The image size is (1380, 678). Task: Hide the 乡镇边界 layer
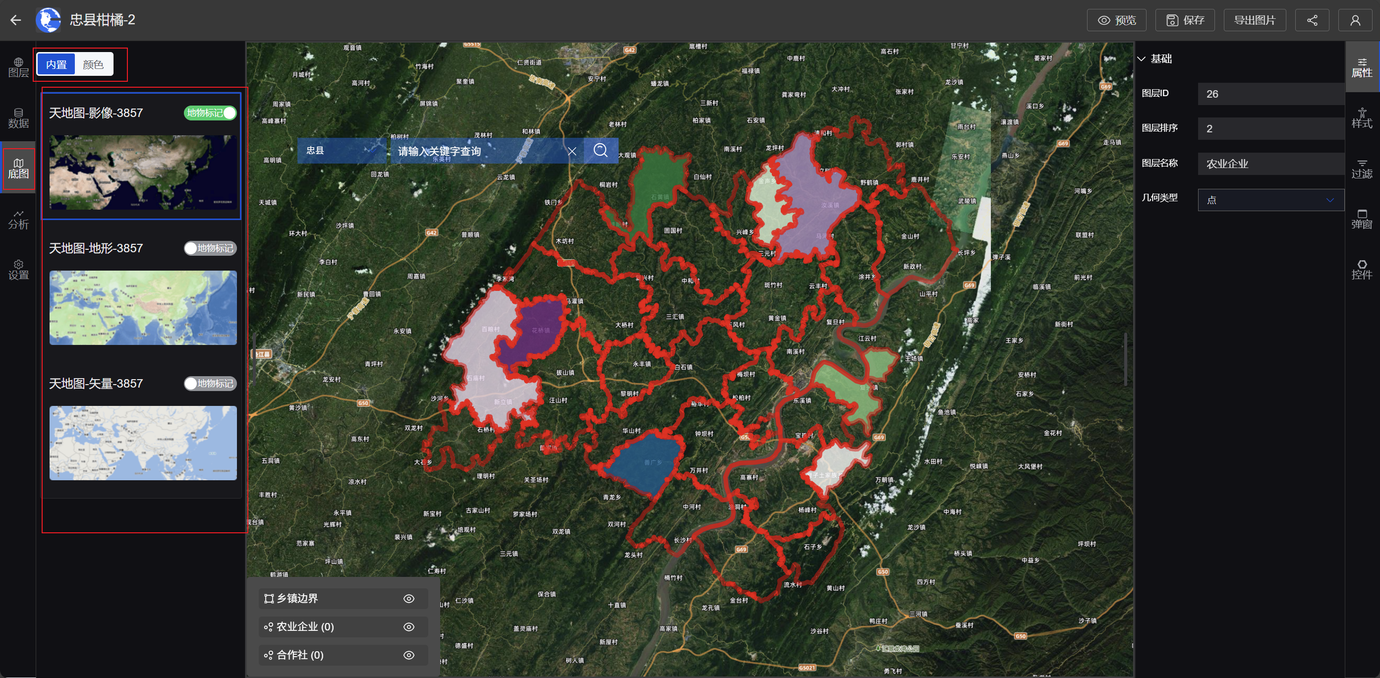(x=408, y=598)
